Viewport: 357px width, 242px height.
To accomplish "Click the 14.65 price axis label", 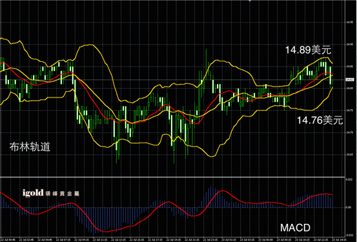I will (350, 154).
